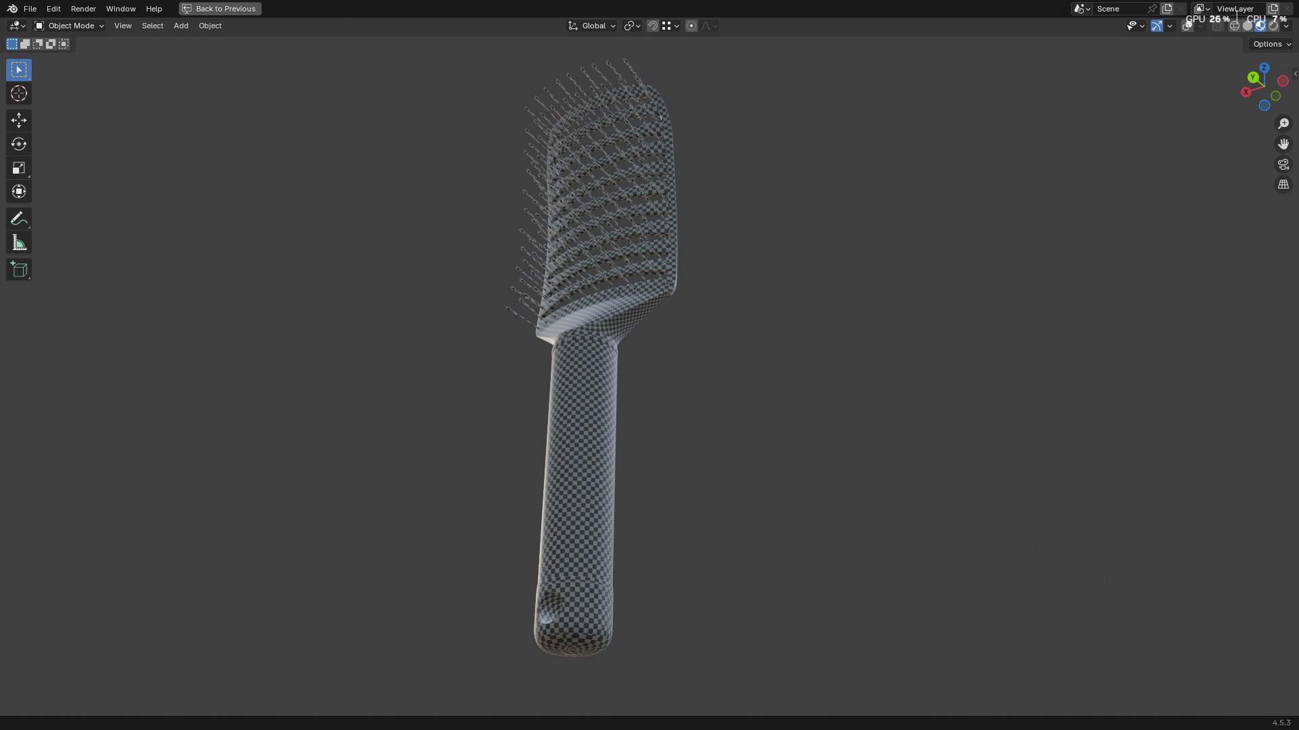Viewport: 1299px width, 730px height.
Task: Select the Select Box tool
Action: (18, 70)
